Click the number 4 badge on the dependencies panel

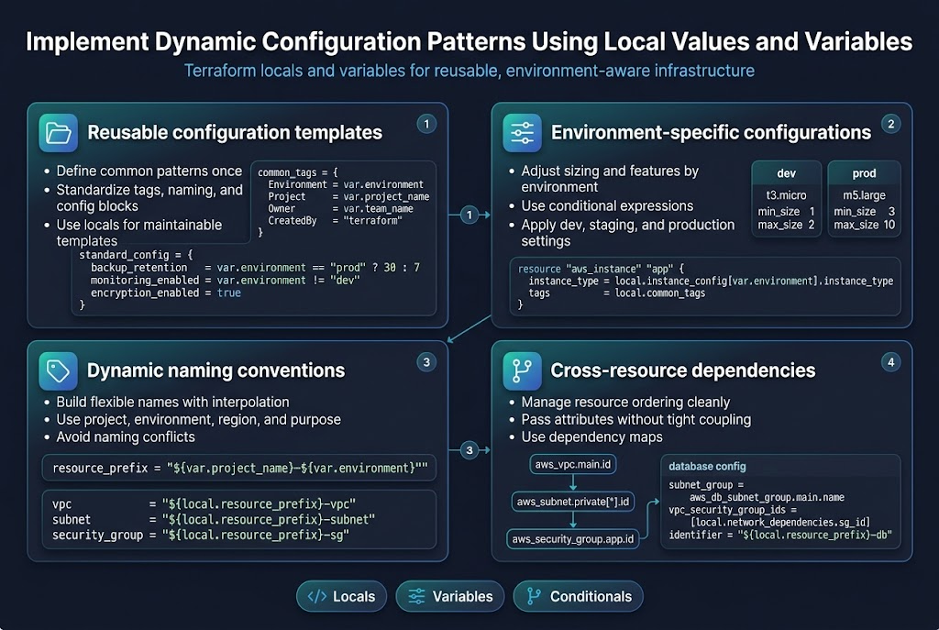point(890,362)
